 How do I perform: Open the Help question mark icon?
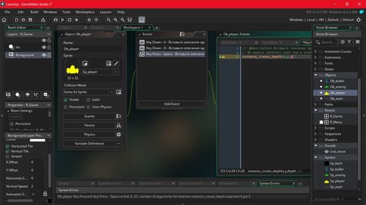click(96, 20)
